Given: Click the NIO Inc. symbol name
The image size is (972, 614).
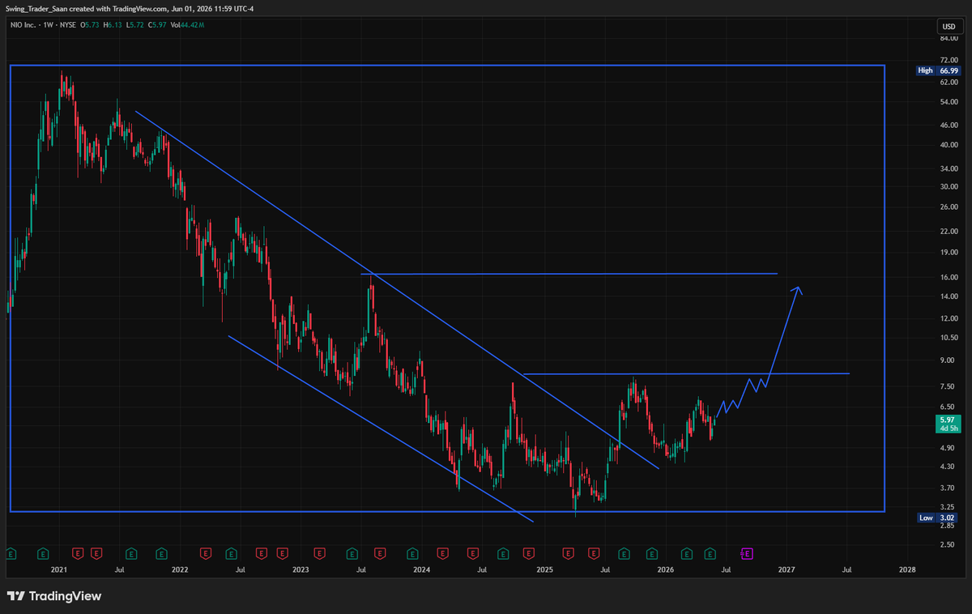Looking at the screenshot, I should pos(23,25).
